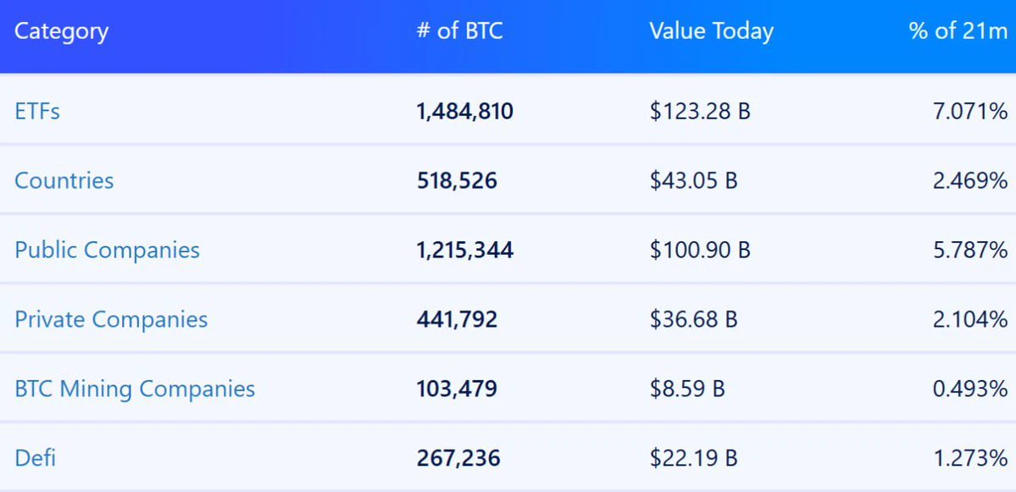The width and height of the screenshot is (1016, 492).
Task: Open the Private Companies link
Action: [111, 319]
